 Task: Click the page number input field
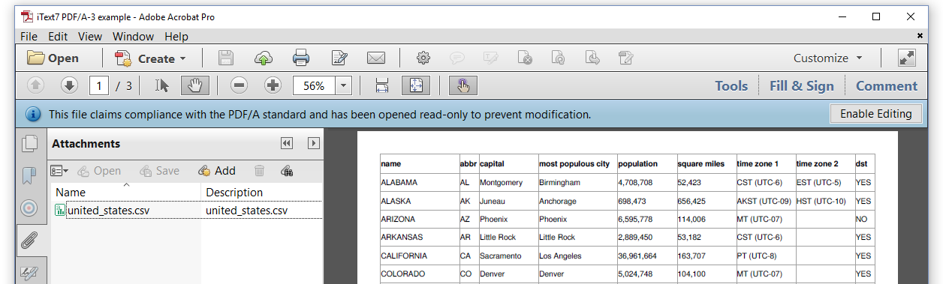click(x=100, y=85)
